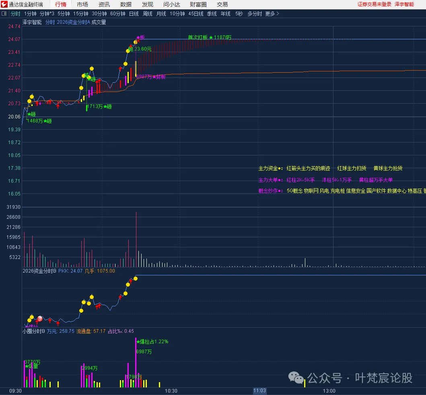This screenshot has width=426, height=395.
Task: Open the 数据 data menu
Action: [126, 4]
